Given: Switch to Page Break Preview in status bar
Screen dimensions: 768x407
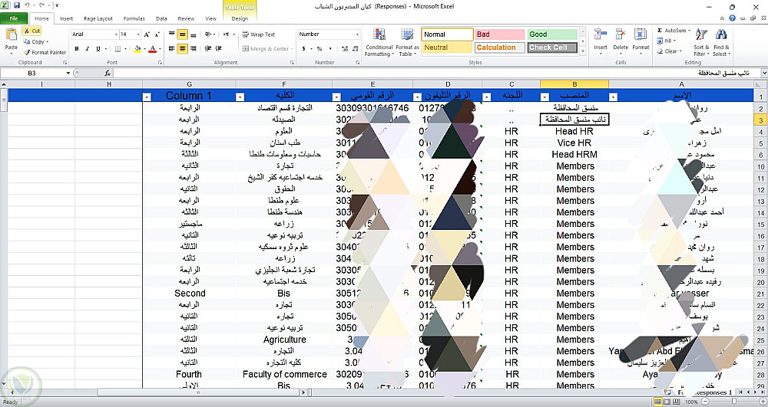Looking at the screenshot, I should click(677, 402).
